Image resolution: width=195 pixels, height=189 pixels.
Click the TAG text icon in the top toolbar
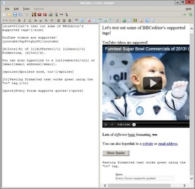coord(61,14)
